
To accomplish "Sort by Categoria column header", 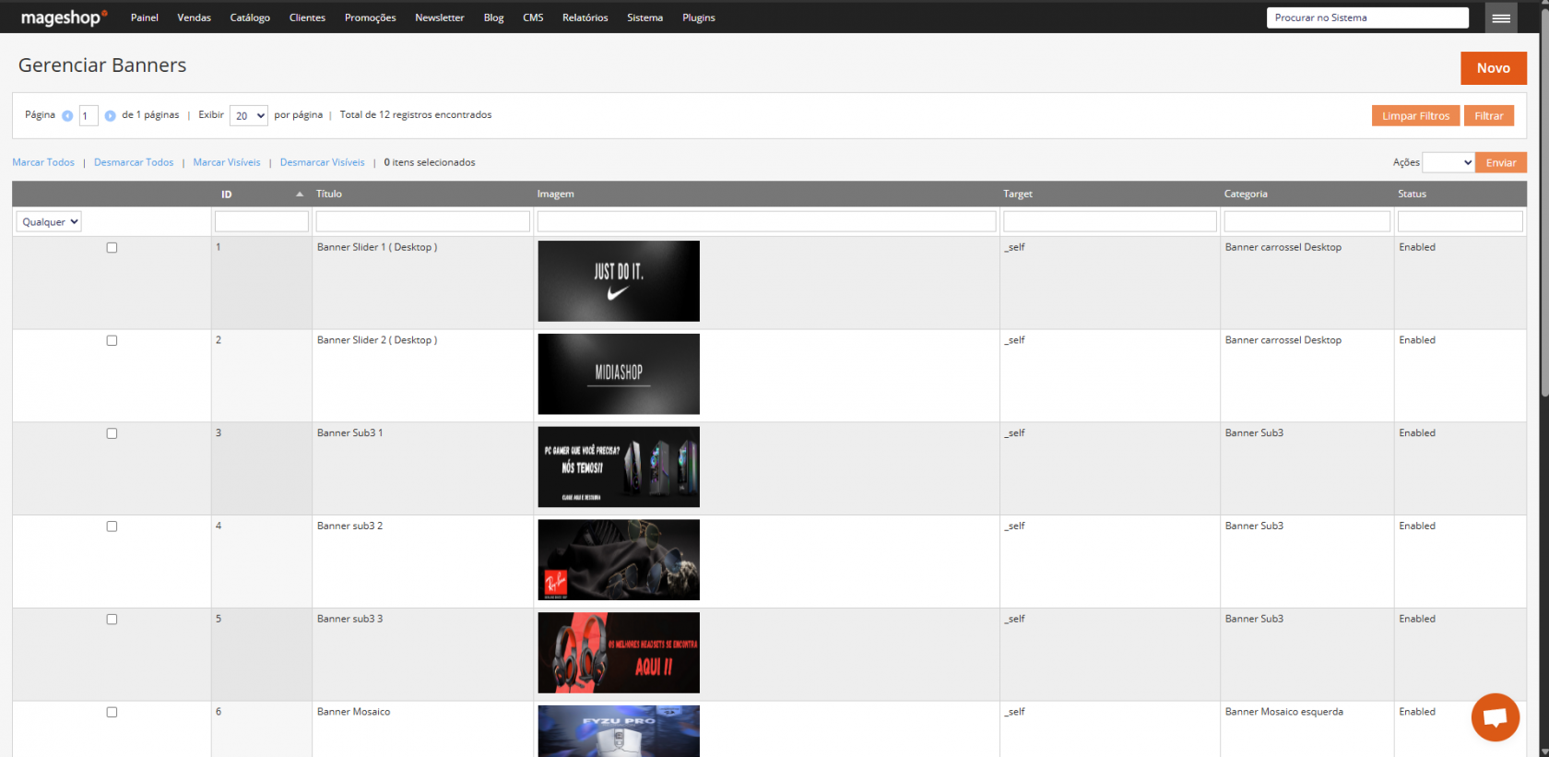I will coord(1246,194).
